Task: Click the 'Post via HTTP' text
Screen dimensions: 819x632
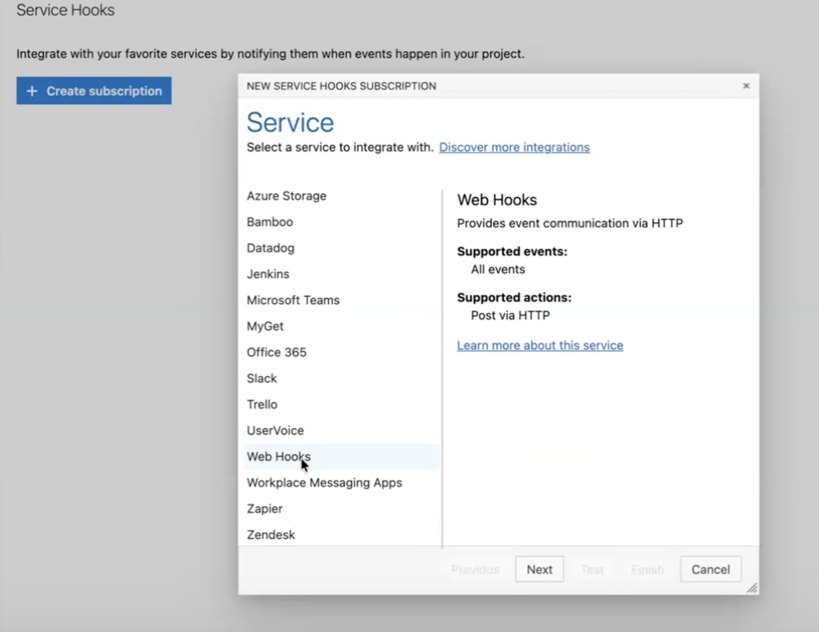Action: [x=510, y=315]
